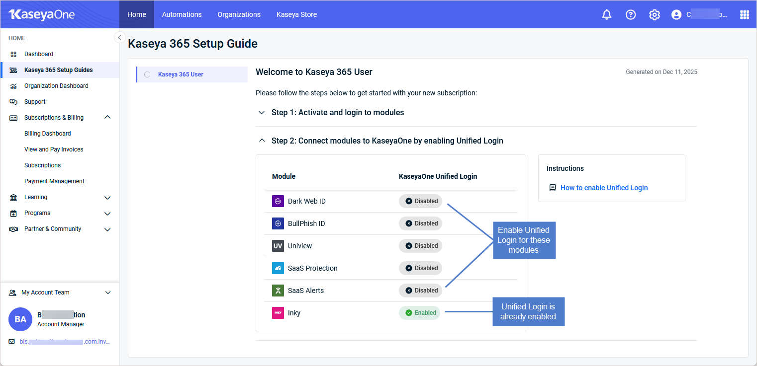Viewport: 757px width, 366px height.
Task: Open the app launcher grid icon
Action: coord(744,14)
